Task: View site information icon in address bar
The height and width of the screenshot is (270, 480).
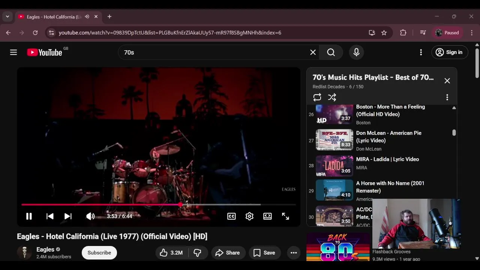Action: point(51,33)
